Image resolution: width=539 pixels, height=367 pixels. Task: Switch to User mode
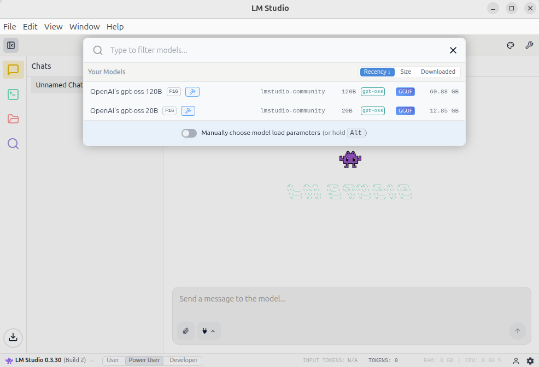pyautogui.click(x=113, y=360)
